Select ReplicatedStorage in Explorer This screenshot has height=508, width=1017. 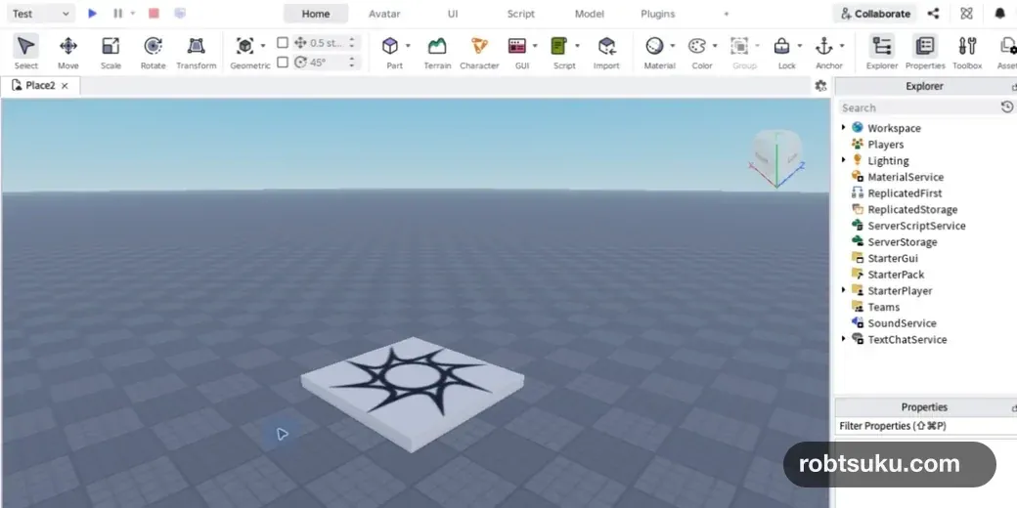pos(912,209)
